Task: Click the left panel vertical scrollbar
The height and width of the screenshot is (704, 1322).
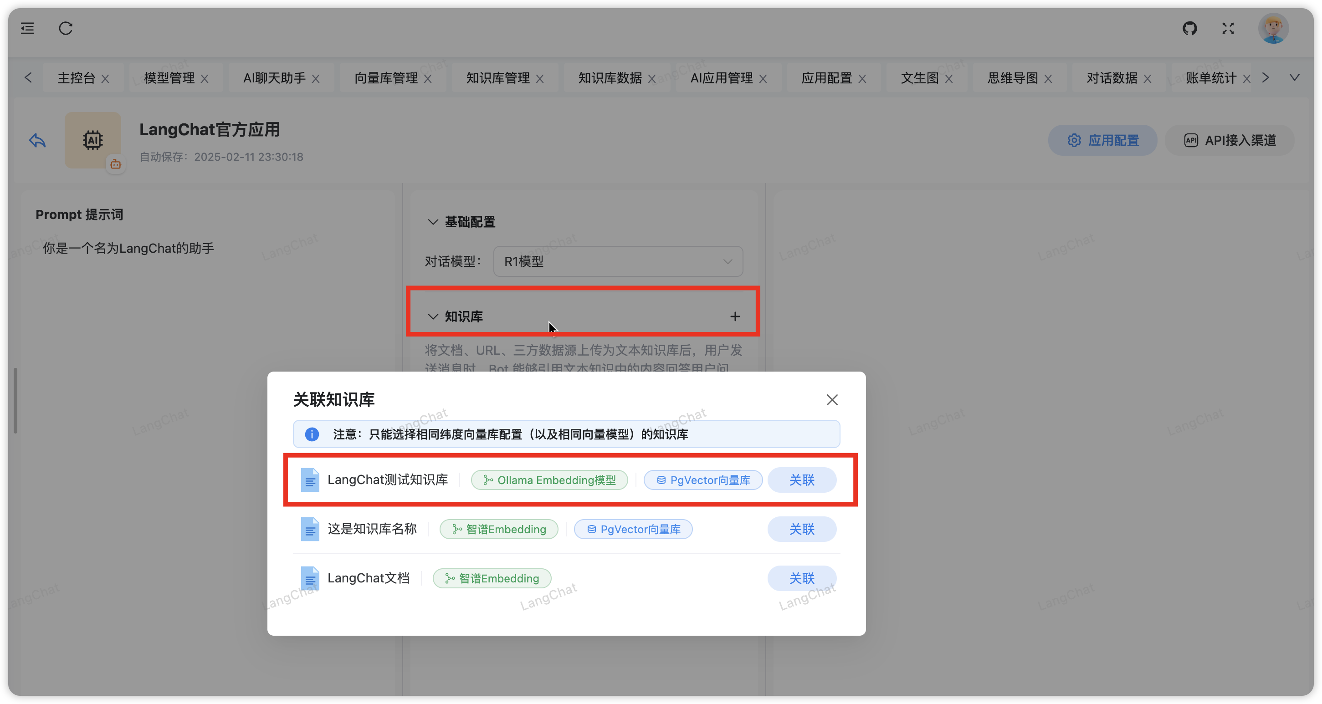Action: point(16,400)
